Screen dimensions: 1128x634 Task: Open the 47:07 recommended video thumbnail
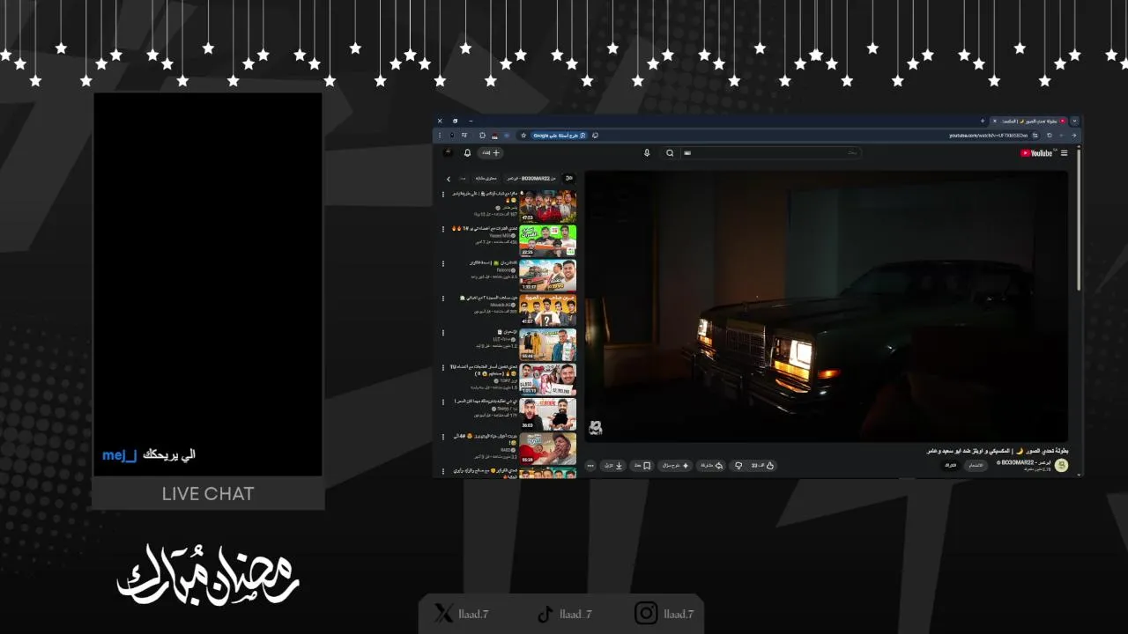[548, 310]
